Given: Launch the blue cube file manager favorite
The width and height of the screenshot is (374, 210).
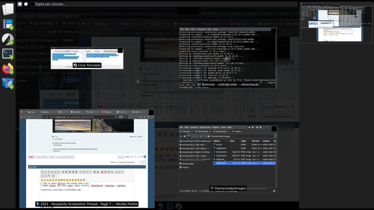Looking at the screenshot, I should click(x=8, y=84).
